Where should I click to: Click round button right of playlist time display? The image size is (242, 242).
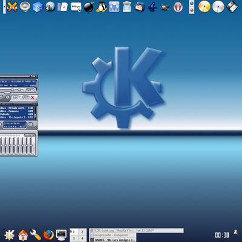pos(30,124)
